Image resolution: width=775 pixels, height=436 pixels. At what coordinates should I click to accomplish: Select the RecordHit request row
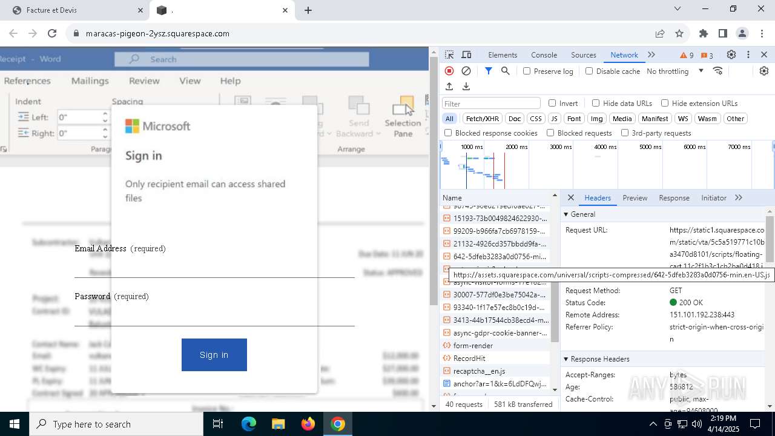click(x=495, y=358)
